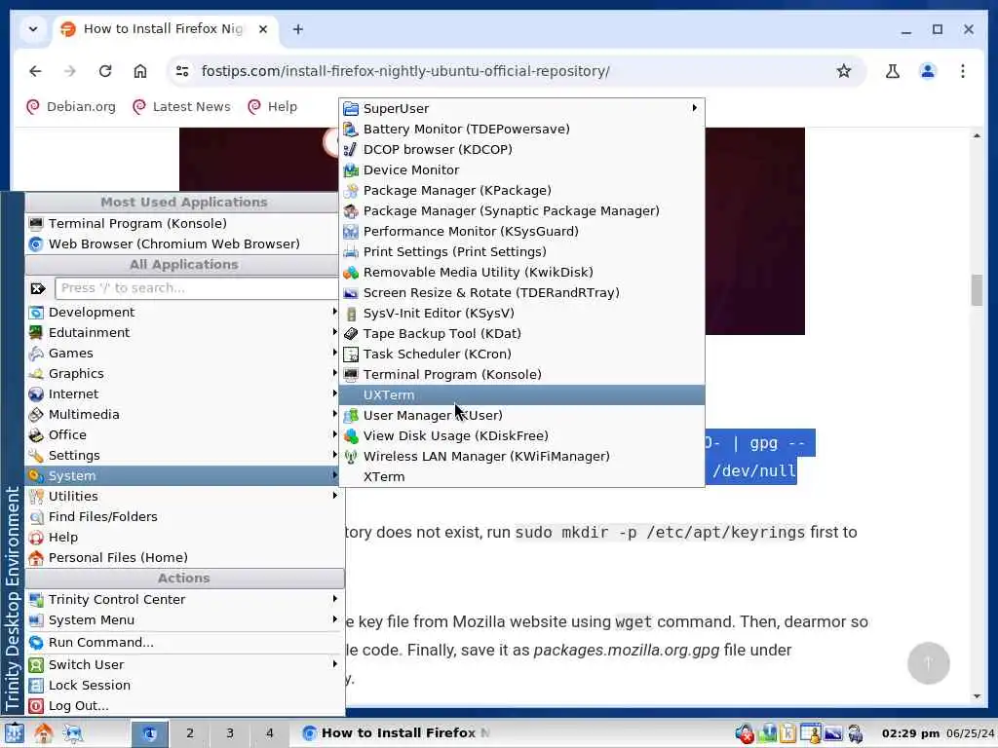Click the TDE menu button in taskbar
Image resolution: width=998 pixels, height=748 pixels.
14,732
